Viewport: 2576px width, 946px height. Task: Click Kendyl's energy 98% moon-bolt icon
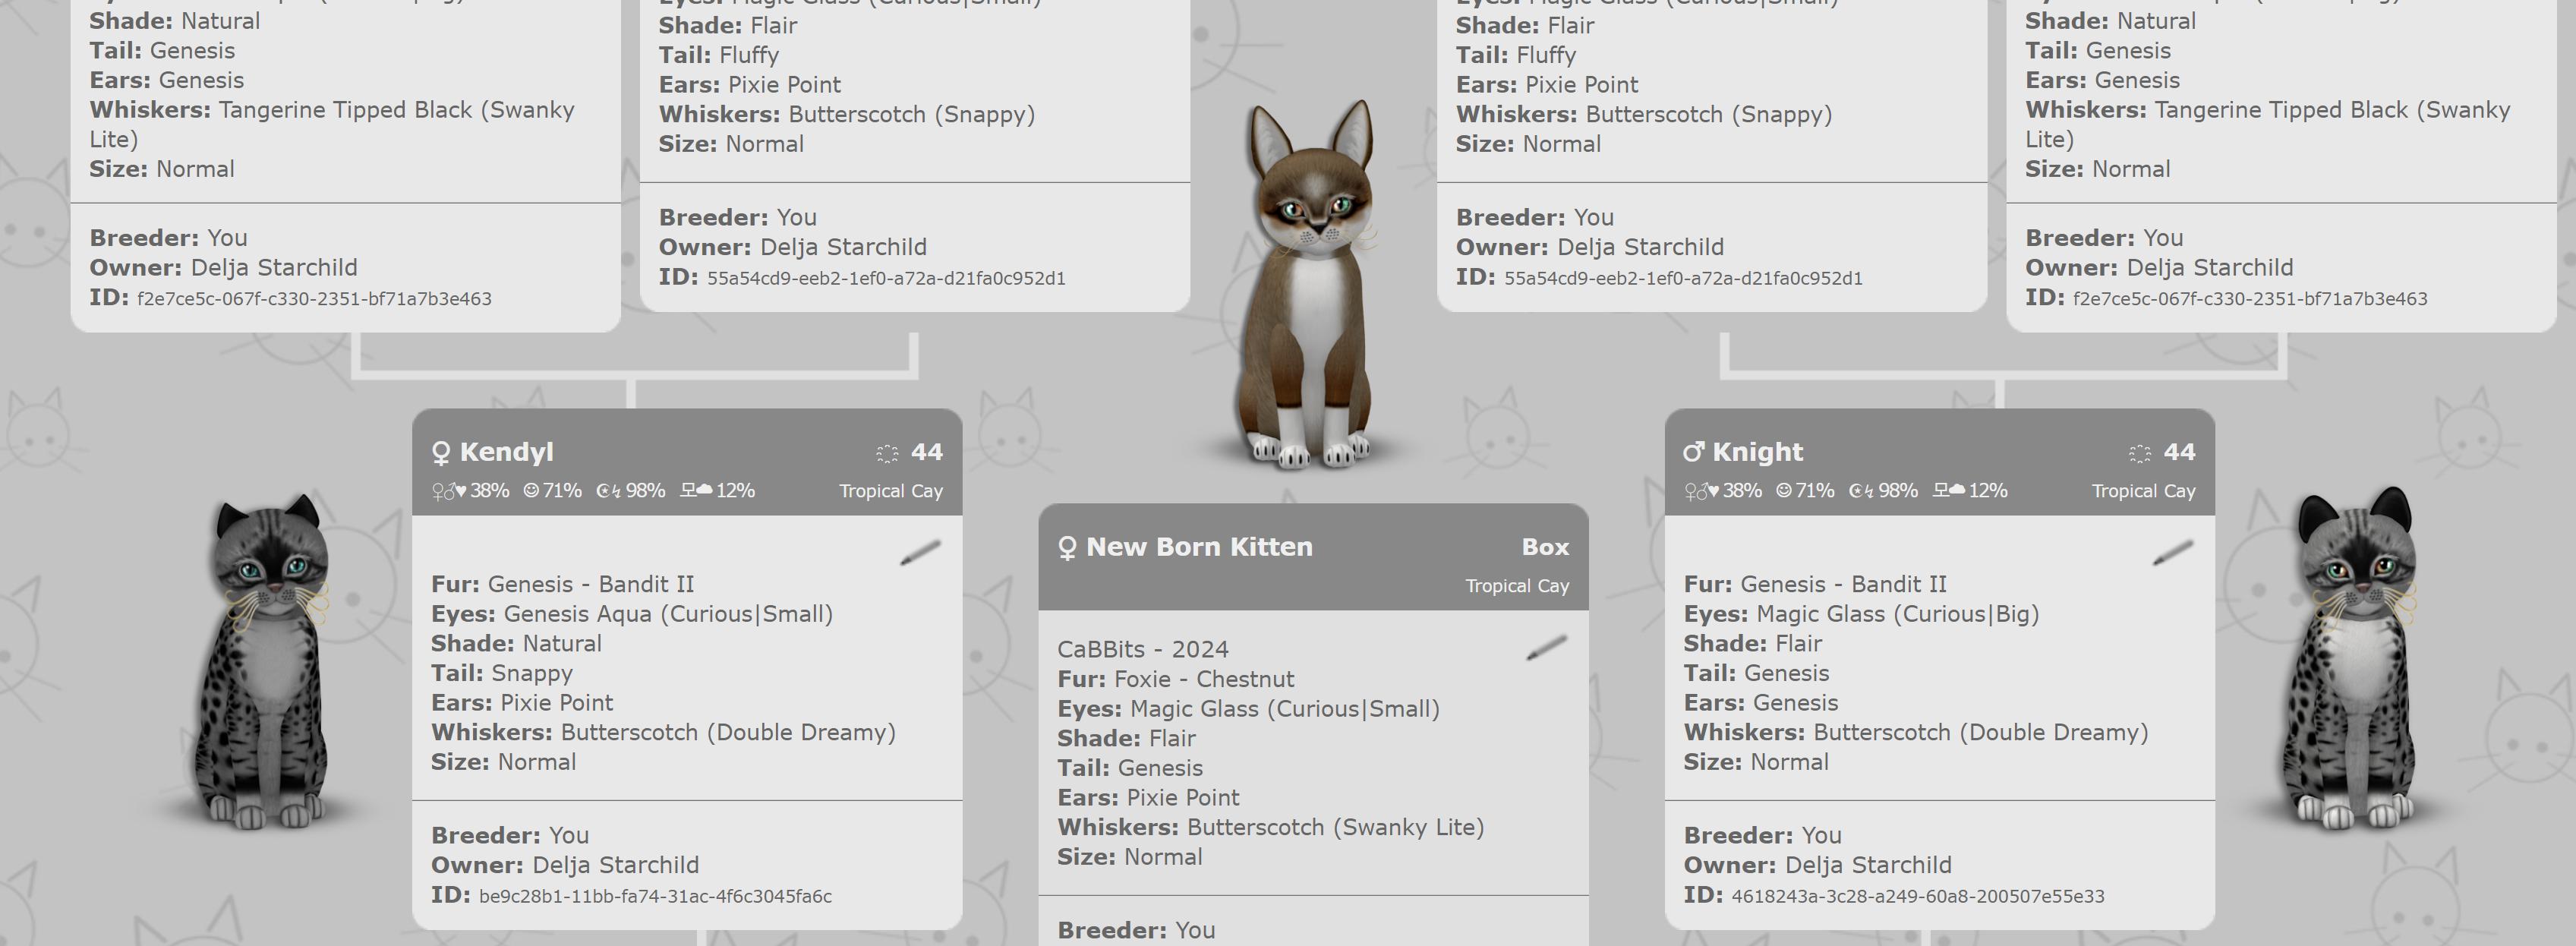coord(608,491)
